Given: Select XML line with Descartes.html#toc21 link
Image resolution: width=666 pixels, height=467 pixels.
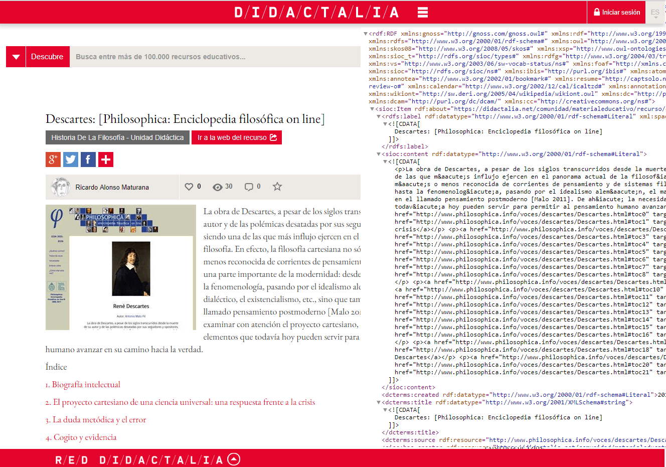Looking at the screenshot, I should (530, 372).
